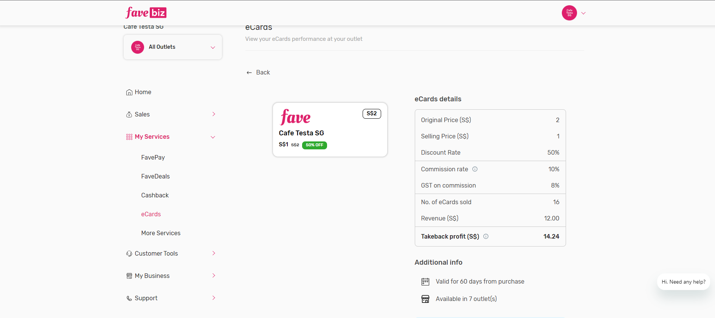Click the 'eCards details' heading
The height and width of the screenshot is (318, 715).
coord(438,99)
